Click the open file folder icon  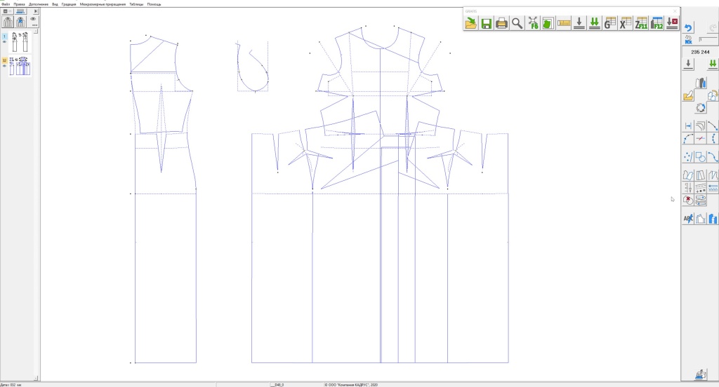pyautogui.click(x=470, y=23)
